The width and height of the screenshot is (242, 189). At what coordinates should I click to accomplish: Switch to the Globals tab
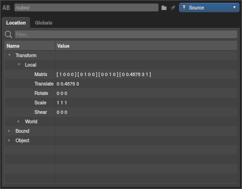[x=43, y=23]
